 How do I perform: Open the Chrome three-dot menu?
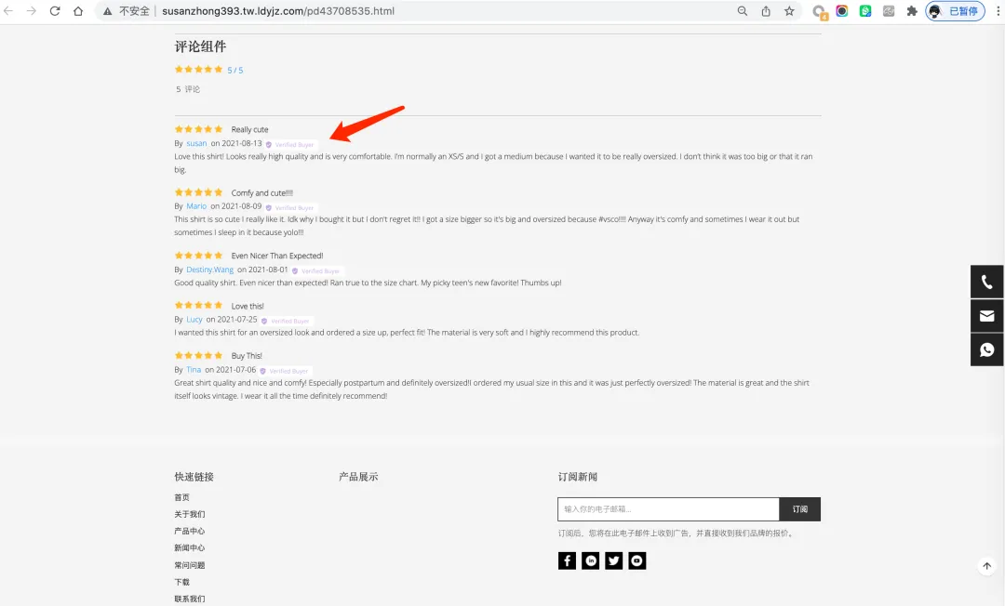998,11
